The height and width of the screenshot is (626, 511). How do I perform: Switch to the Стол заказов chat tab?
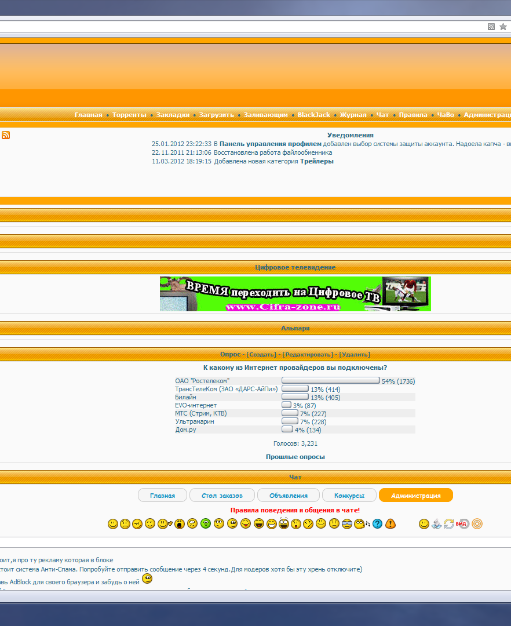point(222,496)
